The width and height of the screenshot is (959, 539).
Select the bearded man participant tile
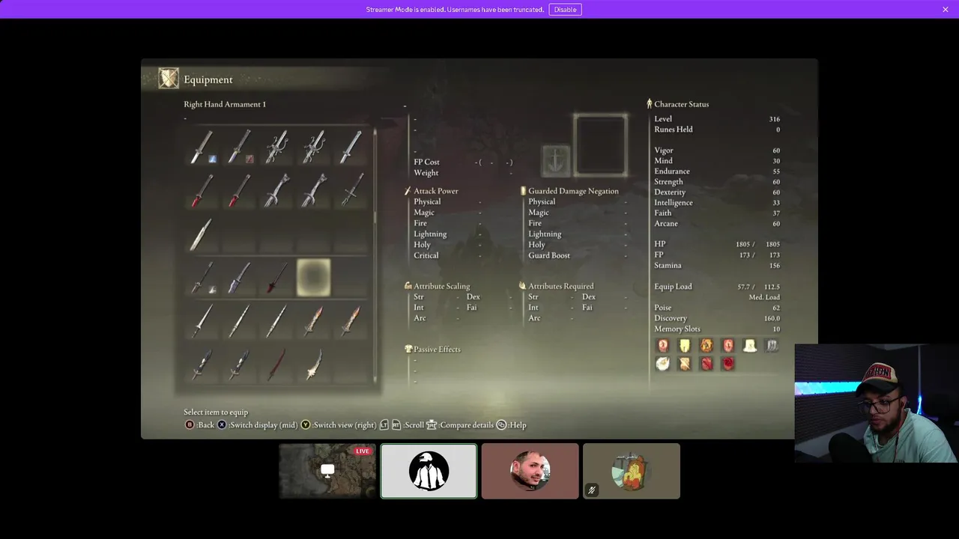tap(530, 471)
